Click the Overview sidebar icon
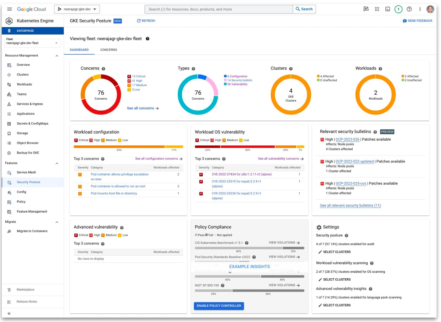The width and height of the screenshot is (441, 322). point(9,65)
